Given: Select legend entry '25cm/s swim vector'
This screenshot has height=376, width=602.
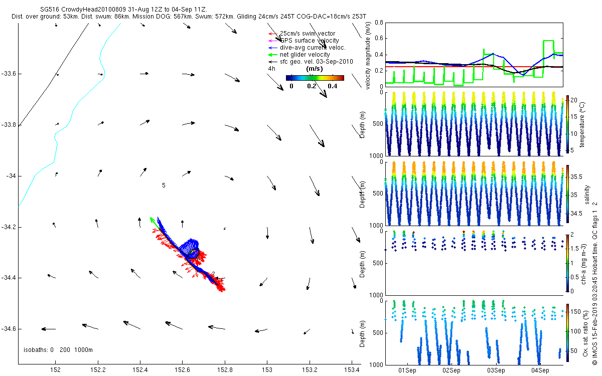Looking at the screenshot, I should click(307, 33).
